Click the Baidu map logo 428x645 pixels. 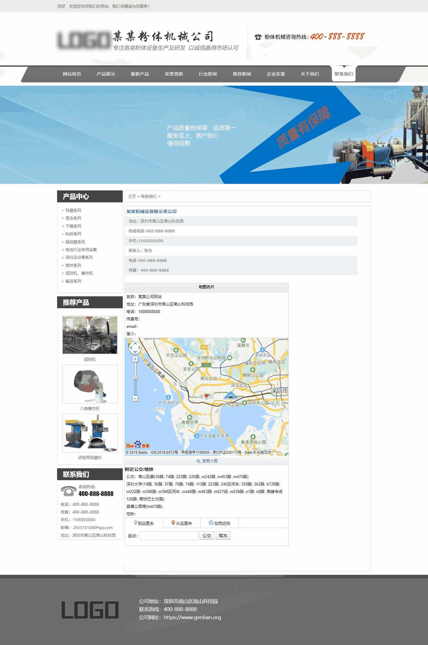coord(138,445)
